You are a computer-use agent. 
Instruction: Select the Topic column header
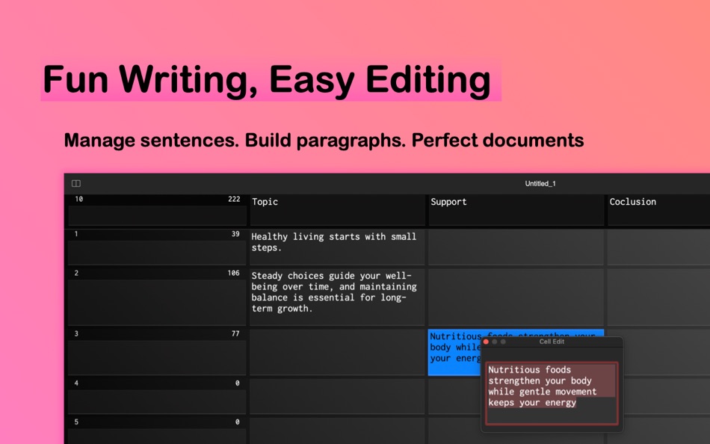(337, 210)
